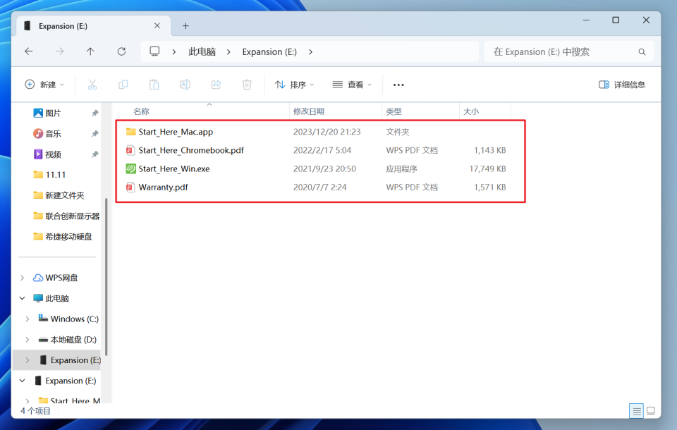Screen dimensions: 677x430
Task: Refresh the current folder view
Action: [122, 51]
